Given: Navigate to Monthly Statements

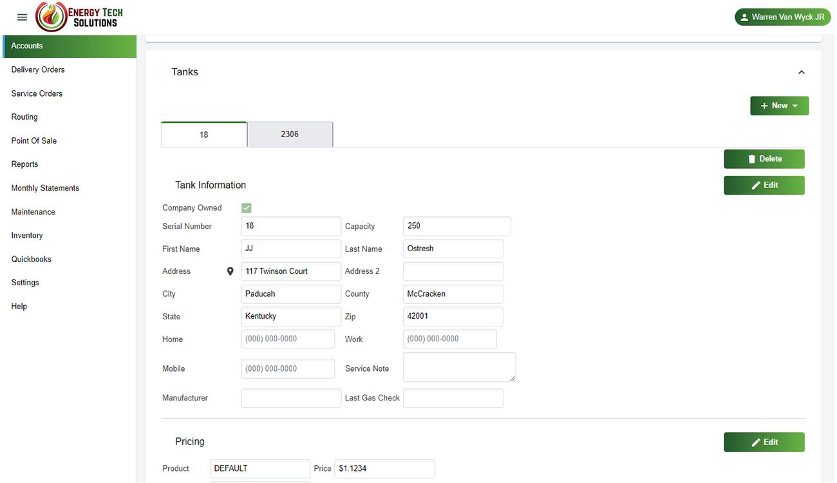Looking at the screenshot, I should [x=45, y=188].
